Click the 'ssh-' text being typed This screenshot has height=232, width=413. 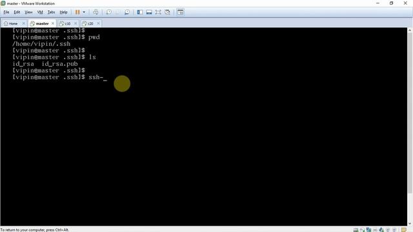click(96, 77)
